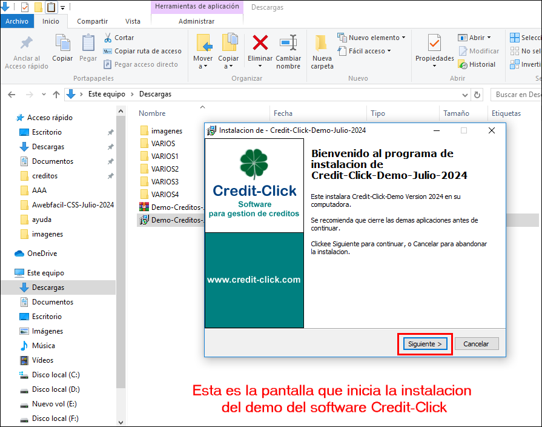Open Propiedades from the ribbon
Image resolution: width=542 pixels, height=427 pixels.
tap(434, 44)
